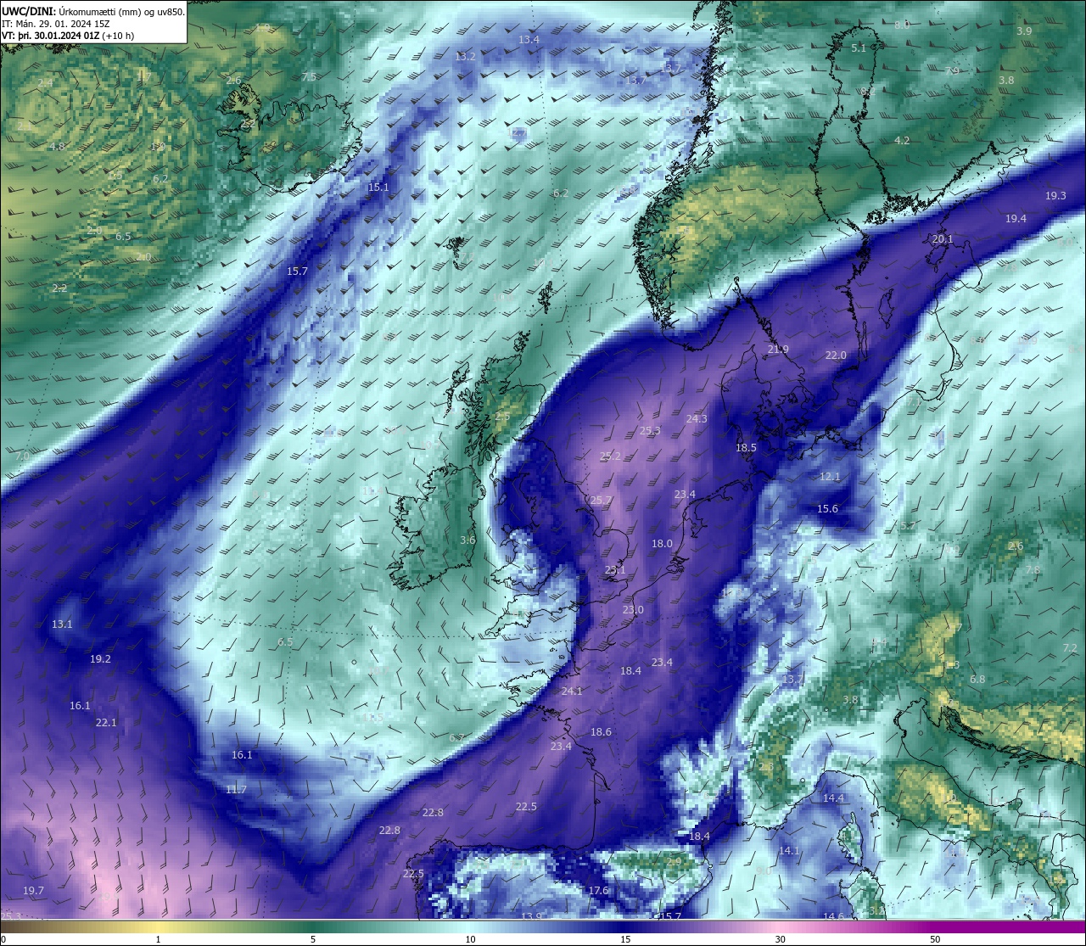
Task: Click the 15.6 value on the map
Action: tap(827, 509)
